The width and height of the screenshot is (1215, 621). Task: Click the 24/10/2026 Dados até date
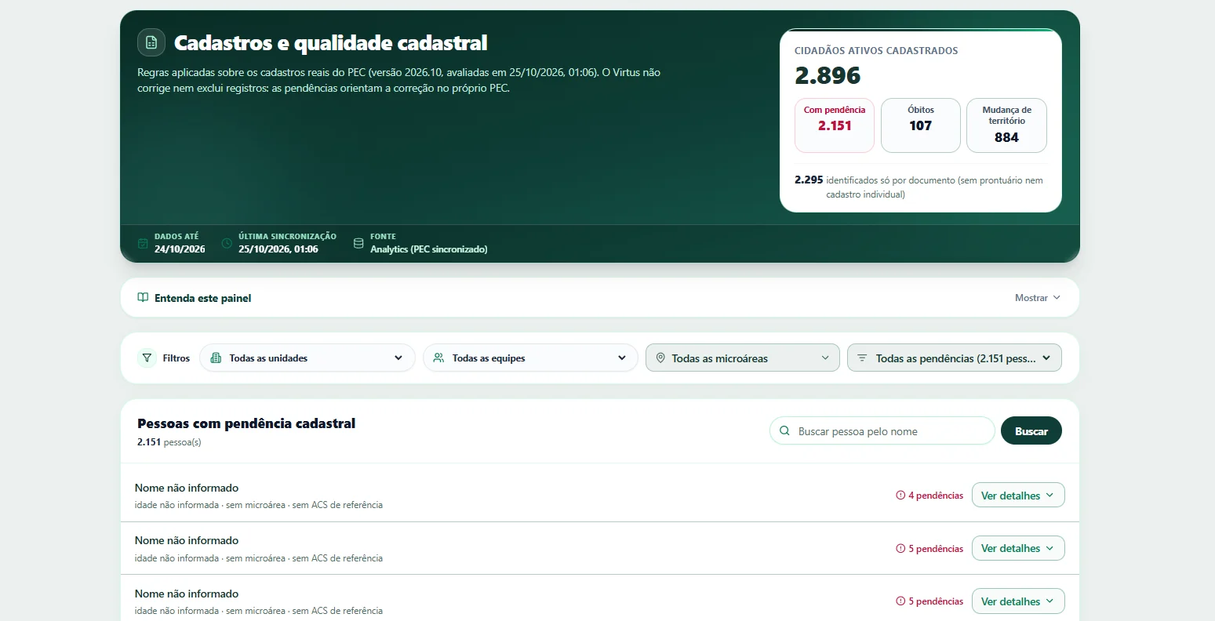coord(180,249)
